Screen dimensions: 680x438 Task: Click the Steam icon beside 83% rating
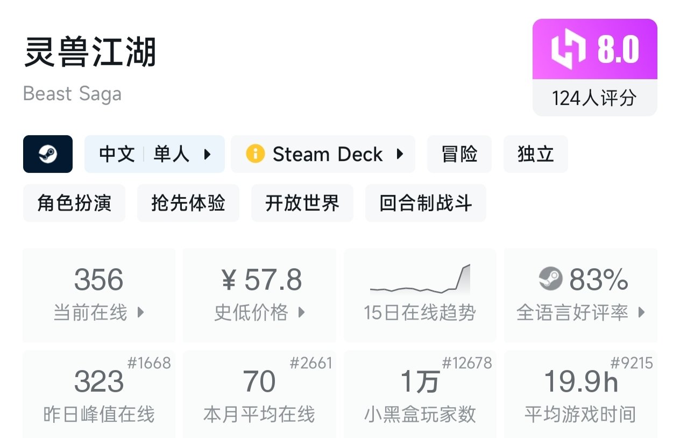tap(550, 279)
